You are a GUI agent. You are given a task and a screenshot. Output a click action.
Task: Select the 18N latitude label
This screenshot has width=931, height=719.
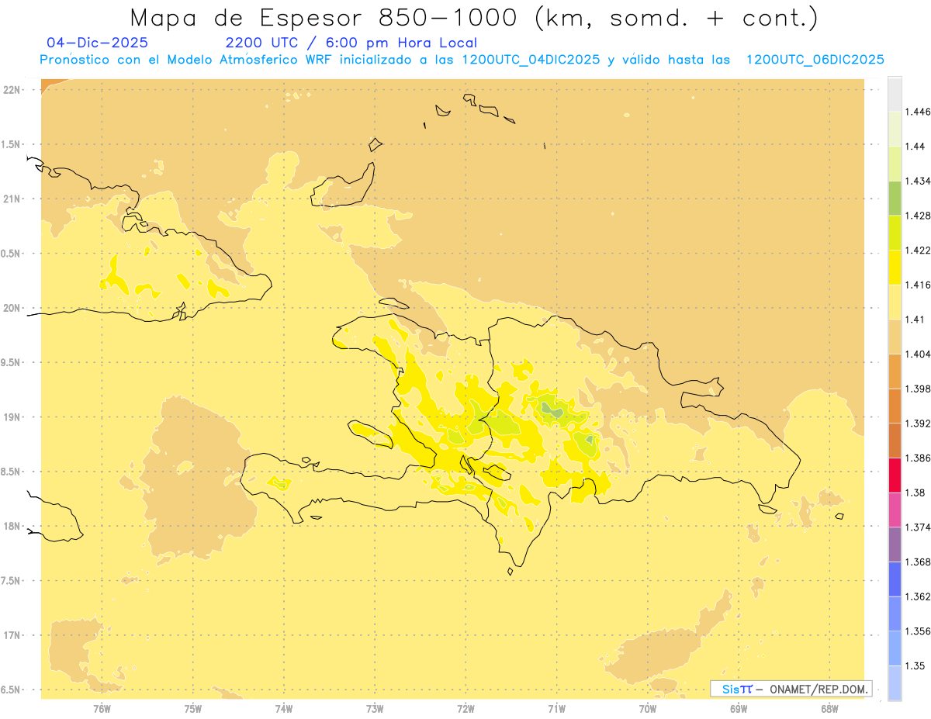[x=12, y=526]
